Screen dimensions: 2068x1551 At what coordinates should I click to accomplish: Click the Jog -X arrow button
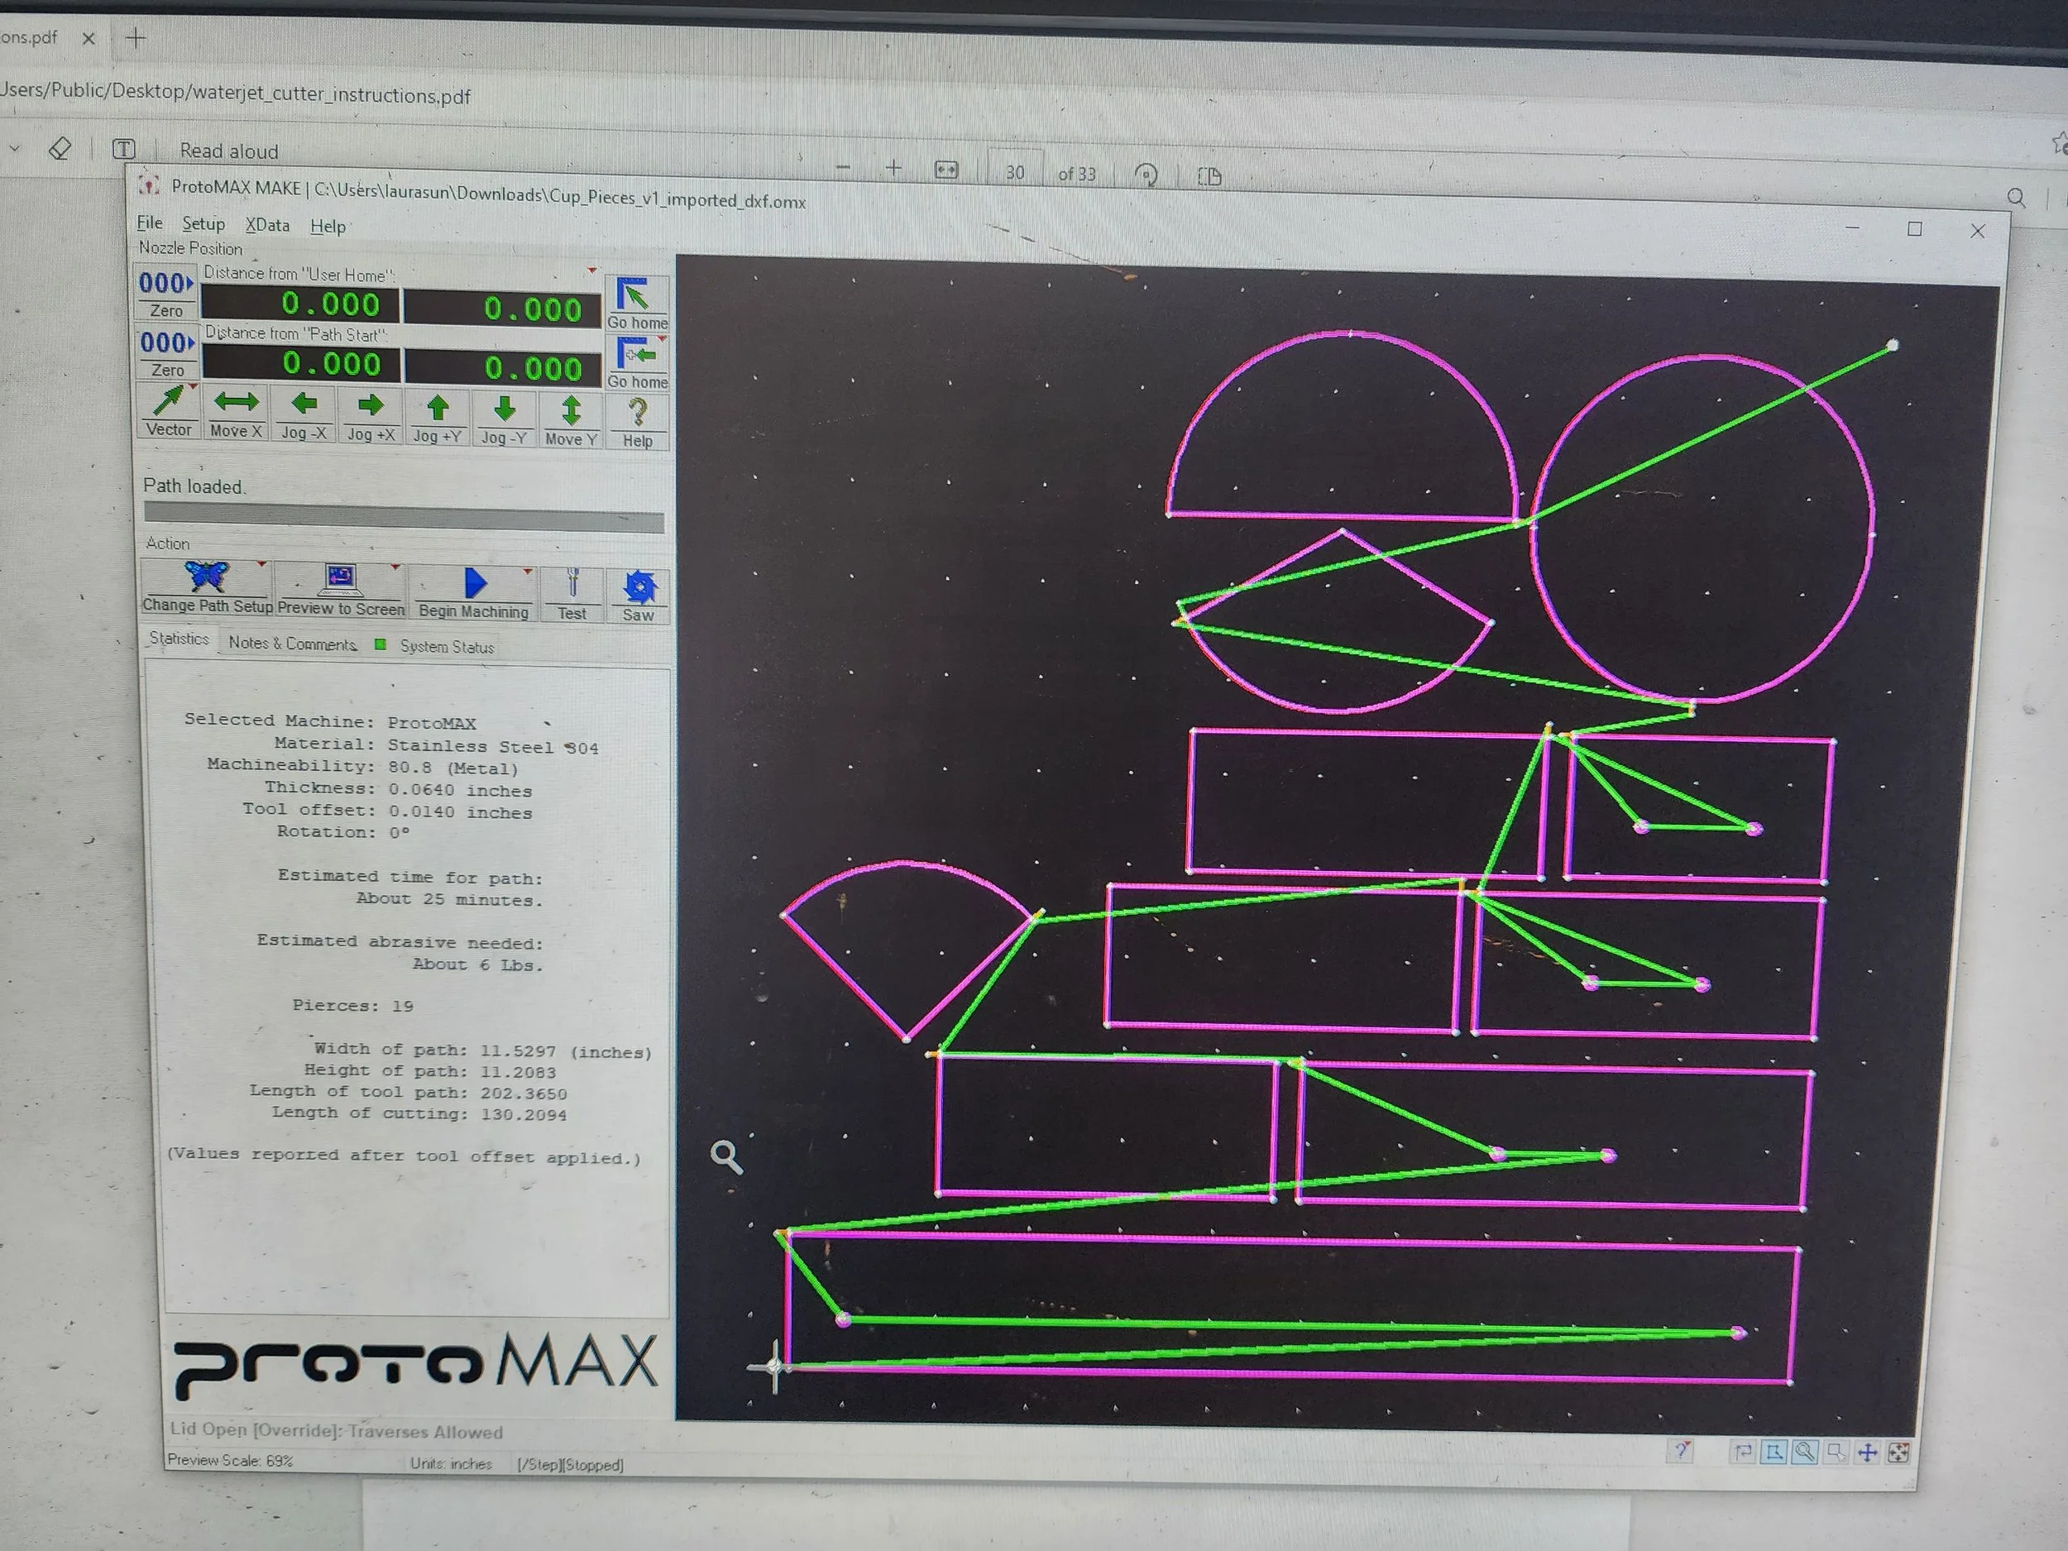[304, 414]
